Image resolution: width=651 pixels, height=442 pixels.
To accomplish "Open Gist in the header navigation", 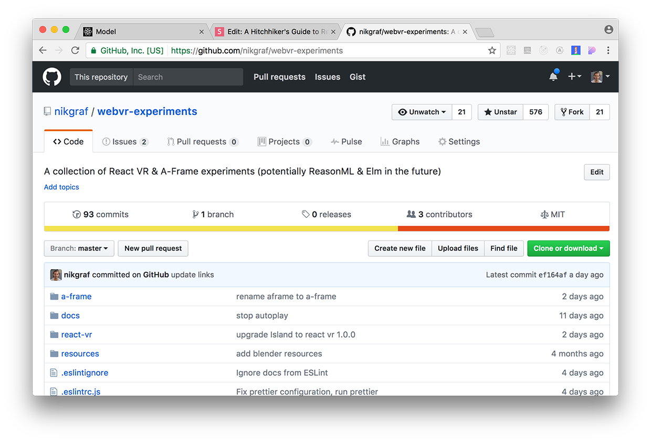I will pyautogui.click(x=358, y=77).
